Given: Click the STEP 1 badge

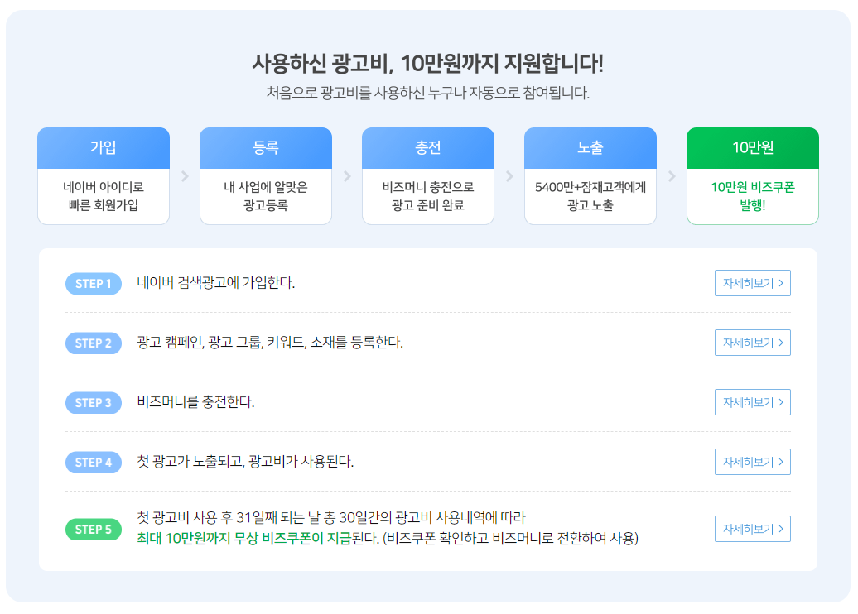Looking at the screenshot, I should 94,284.
